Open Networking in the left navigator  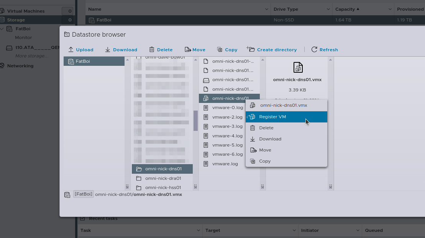coord(20,66)
